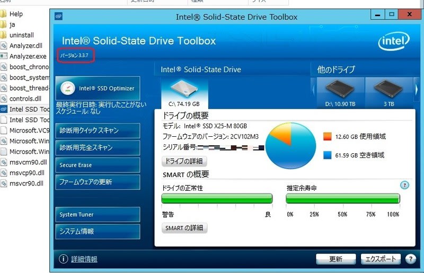Open ファームウェアの更新

(98, 182)
